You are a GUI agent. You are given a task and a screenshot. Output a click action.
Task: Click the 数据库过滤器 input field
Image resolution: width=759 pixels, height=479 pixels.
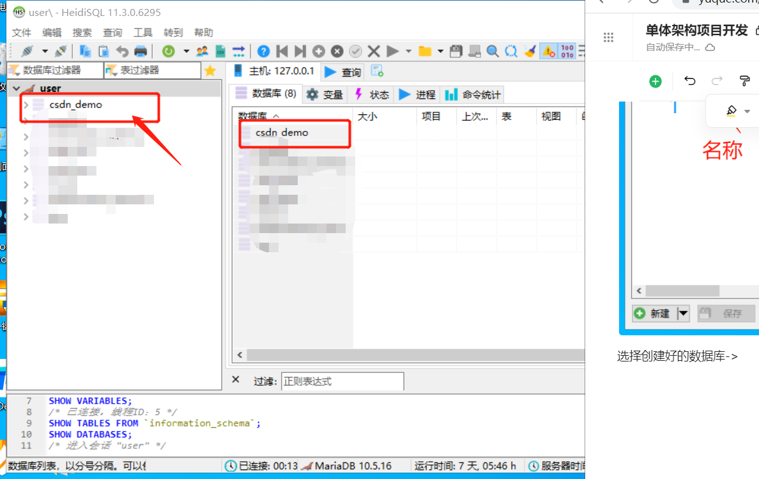pyautogui.click(x=56, y=70)
